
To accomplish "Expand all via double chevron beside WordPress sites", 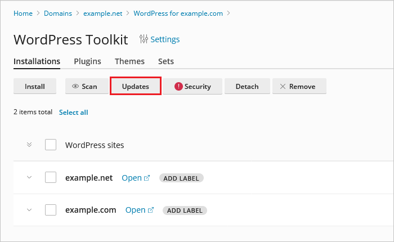I will 29,145.
